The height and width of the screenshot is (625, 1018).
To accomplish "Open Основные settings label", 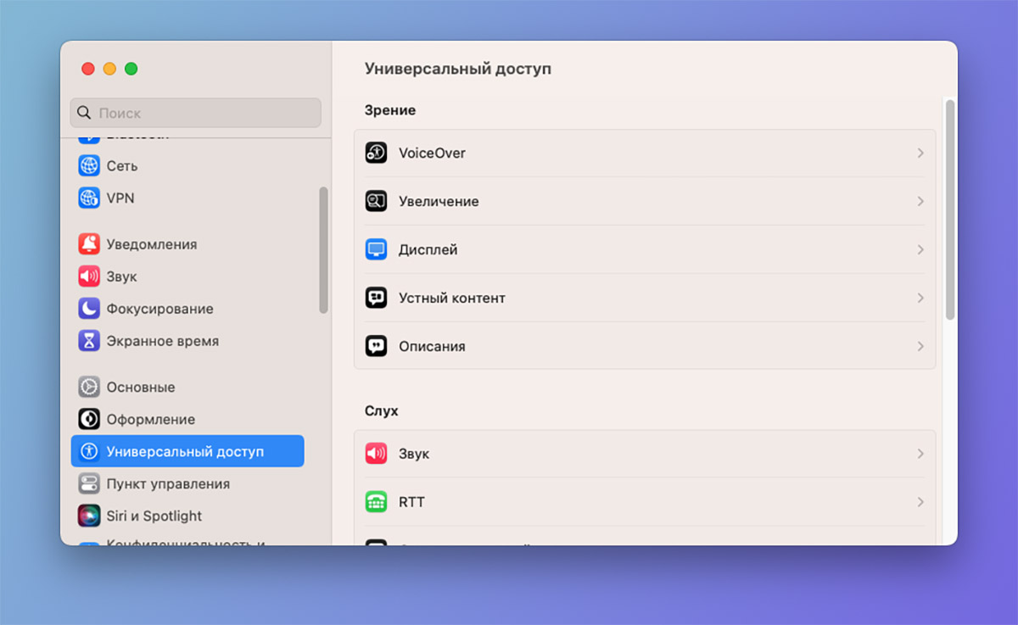I will 141,387.
